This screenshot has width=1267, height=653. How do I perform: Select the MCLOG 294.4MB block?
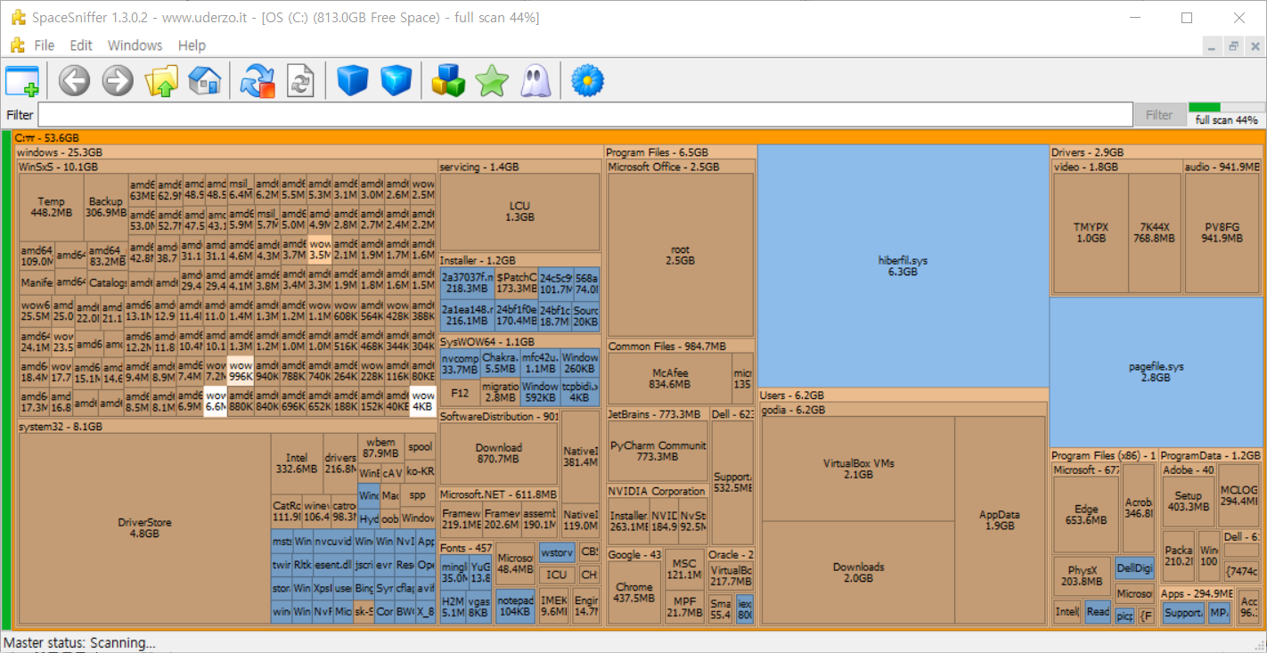pos(1238,495)
